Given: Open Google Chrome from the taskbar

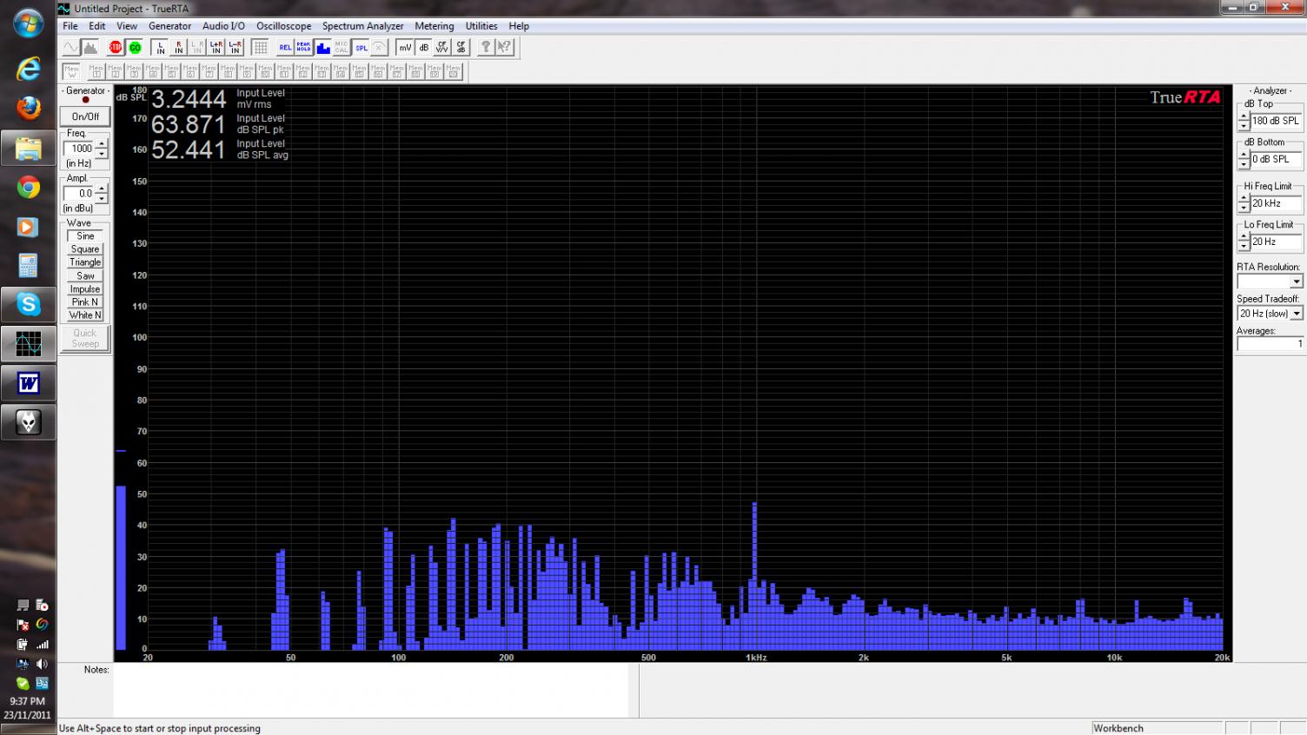Looking at the screenshot, I should pos(28,187).
